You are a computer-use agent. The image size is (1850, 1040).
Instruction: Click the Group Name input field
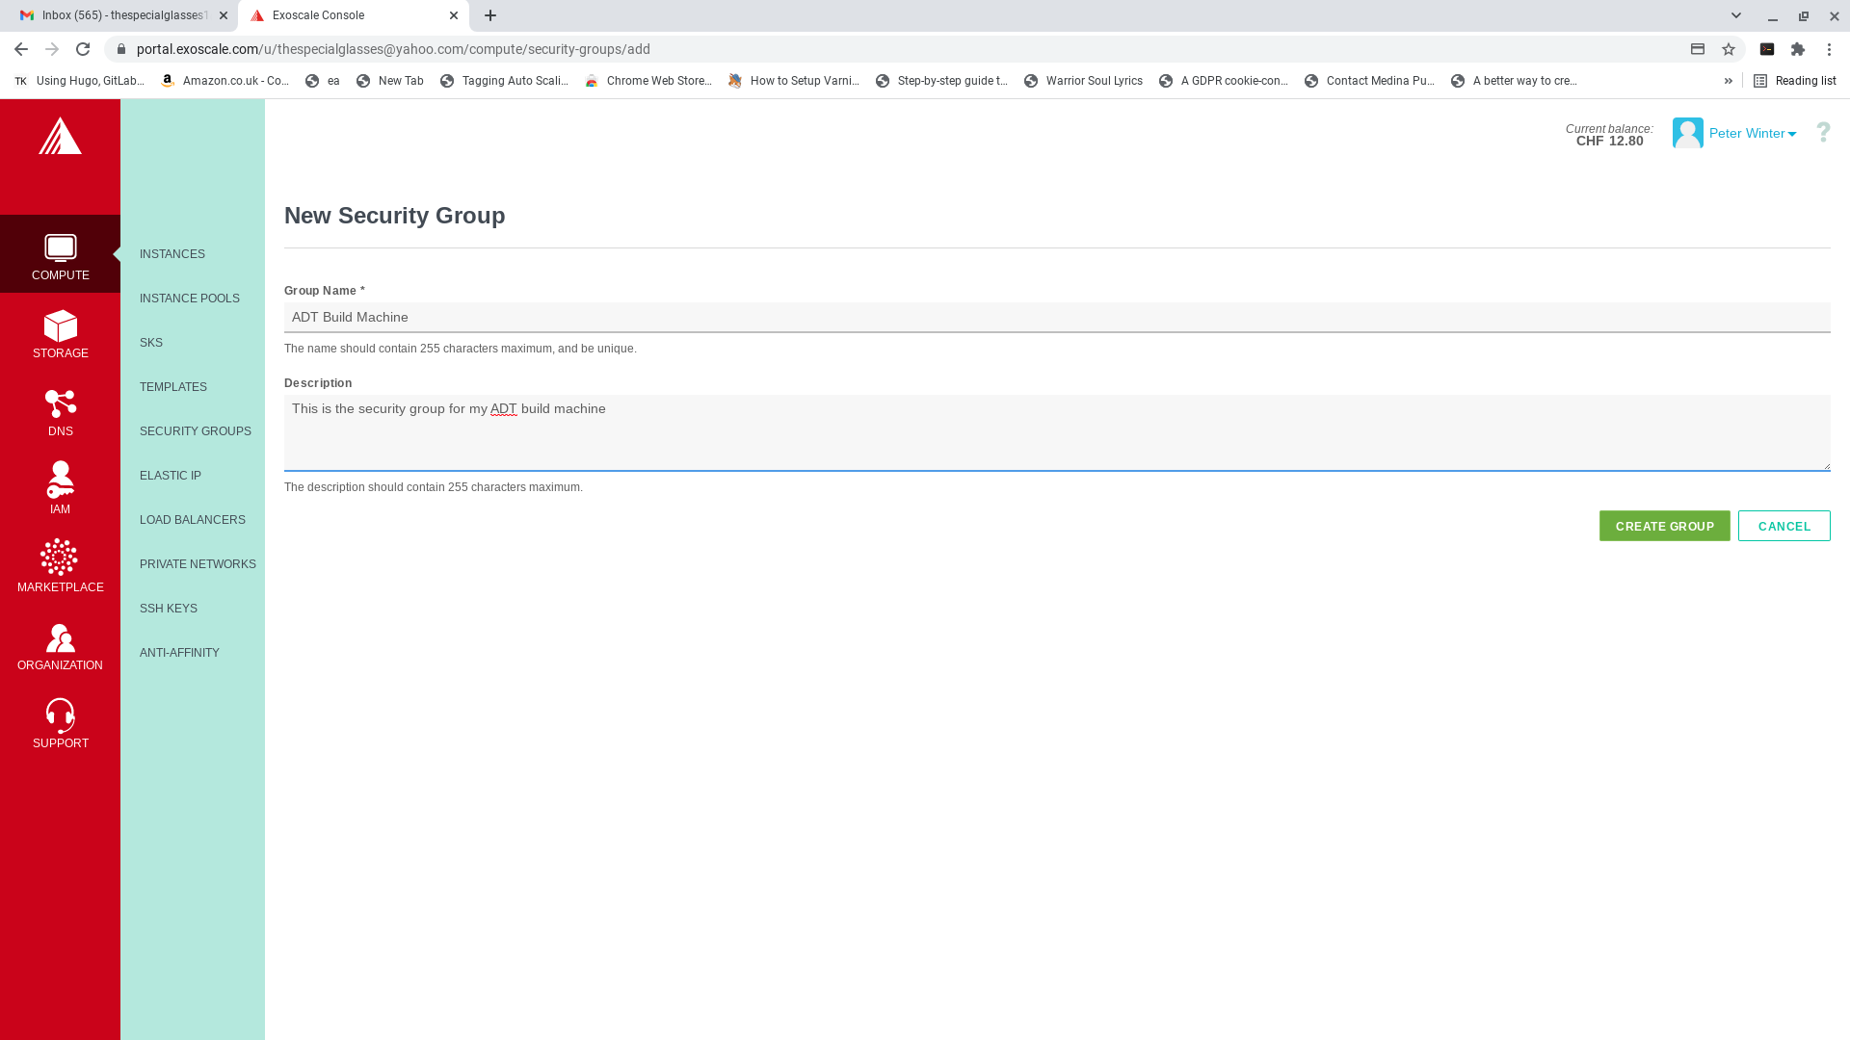point(1056,318)
